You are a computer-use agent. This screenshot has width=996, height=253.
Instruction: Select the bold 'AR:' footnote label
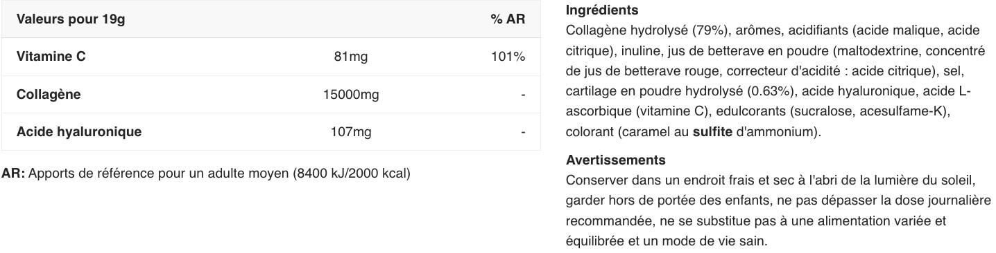point(13,174)
